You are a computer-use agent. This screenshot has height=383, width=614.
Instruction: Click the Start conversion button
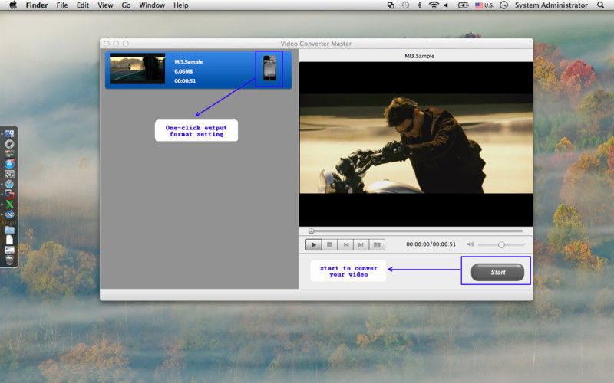pyautogui.click(x=497, y=272)
